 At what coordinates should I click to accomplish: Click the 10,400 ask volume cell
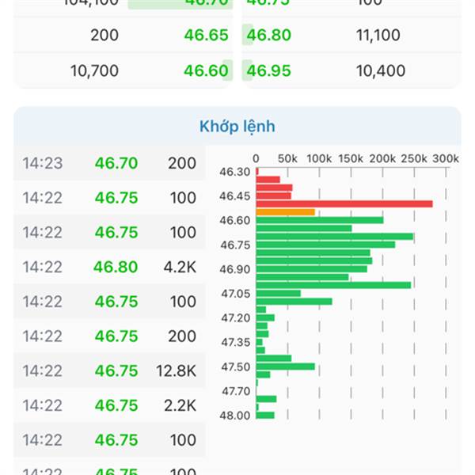pyautogui.click(x=378, y=71)
